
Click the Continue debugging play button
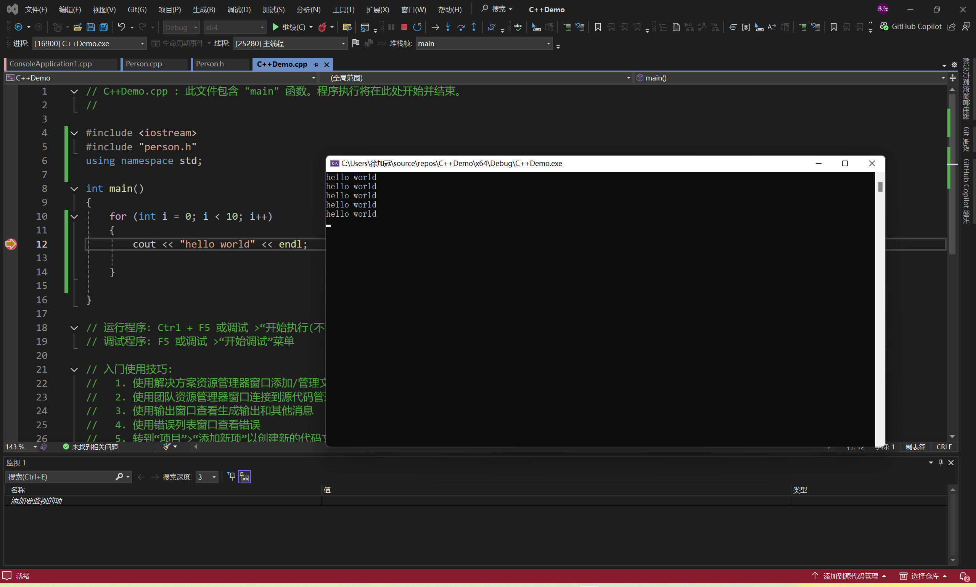click(x=275, y=27)
